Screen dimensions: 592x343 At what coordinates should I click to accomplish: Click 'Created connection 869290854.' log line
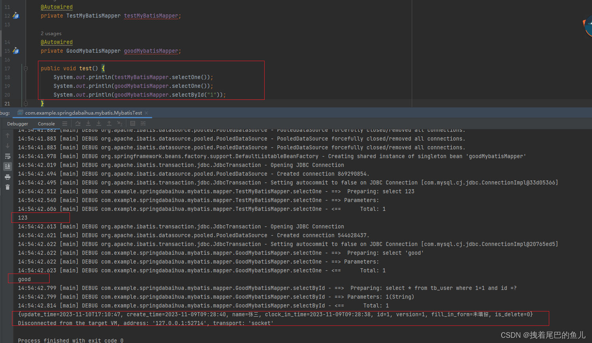[193, 174]
